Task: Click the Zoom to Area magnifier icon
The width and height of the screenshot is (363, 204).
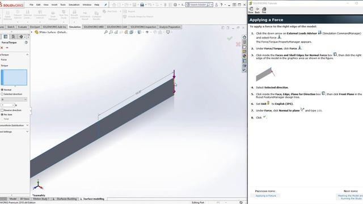Action: (111, 32)
